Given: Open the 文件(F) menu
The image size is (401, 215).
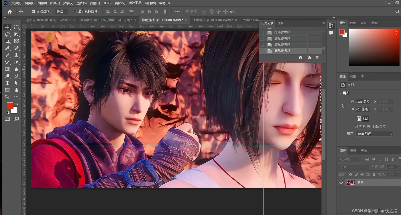Looking at the screenshot, I should click(x=16, y=3).
